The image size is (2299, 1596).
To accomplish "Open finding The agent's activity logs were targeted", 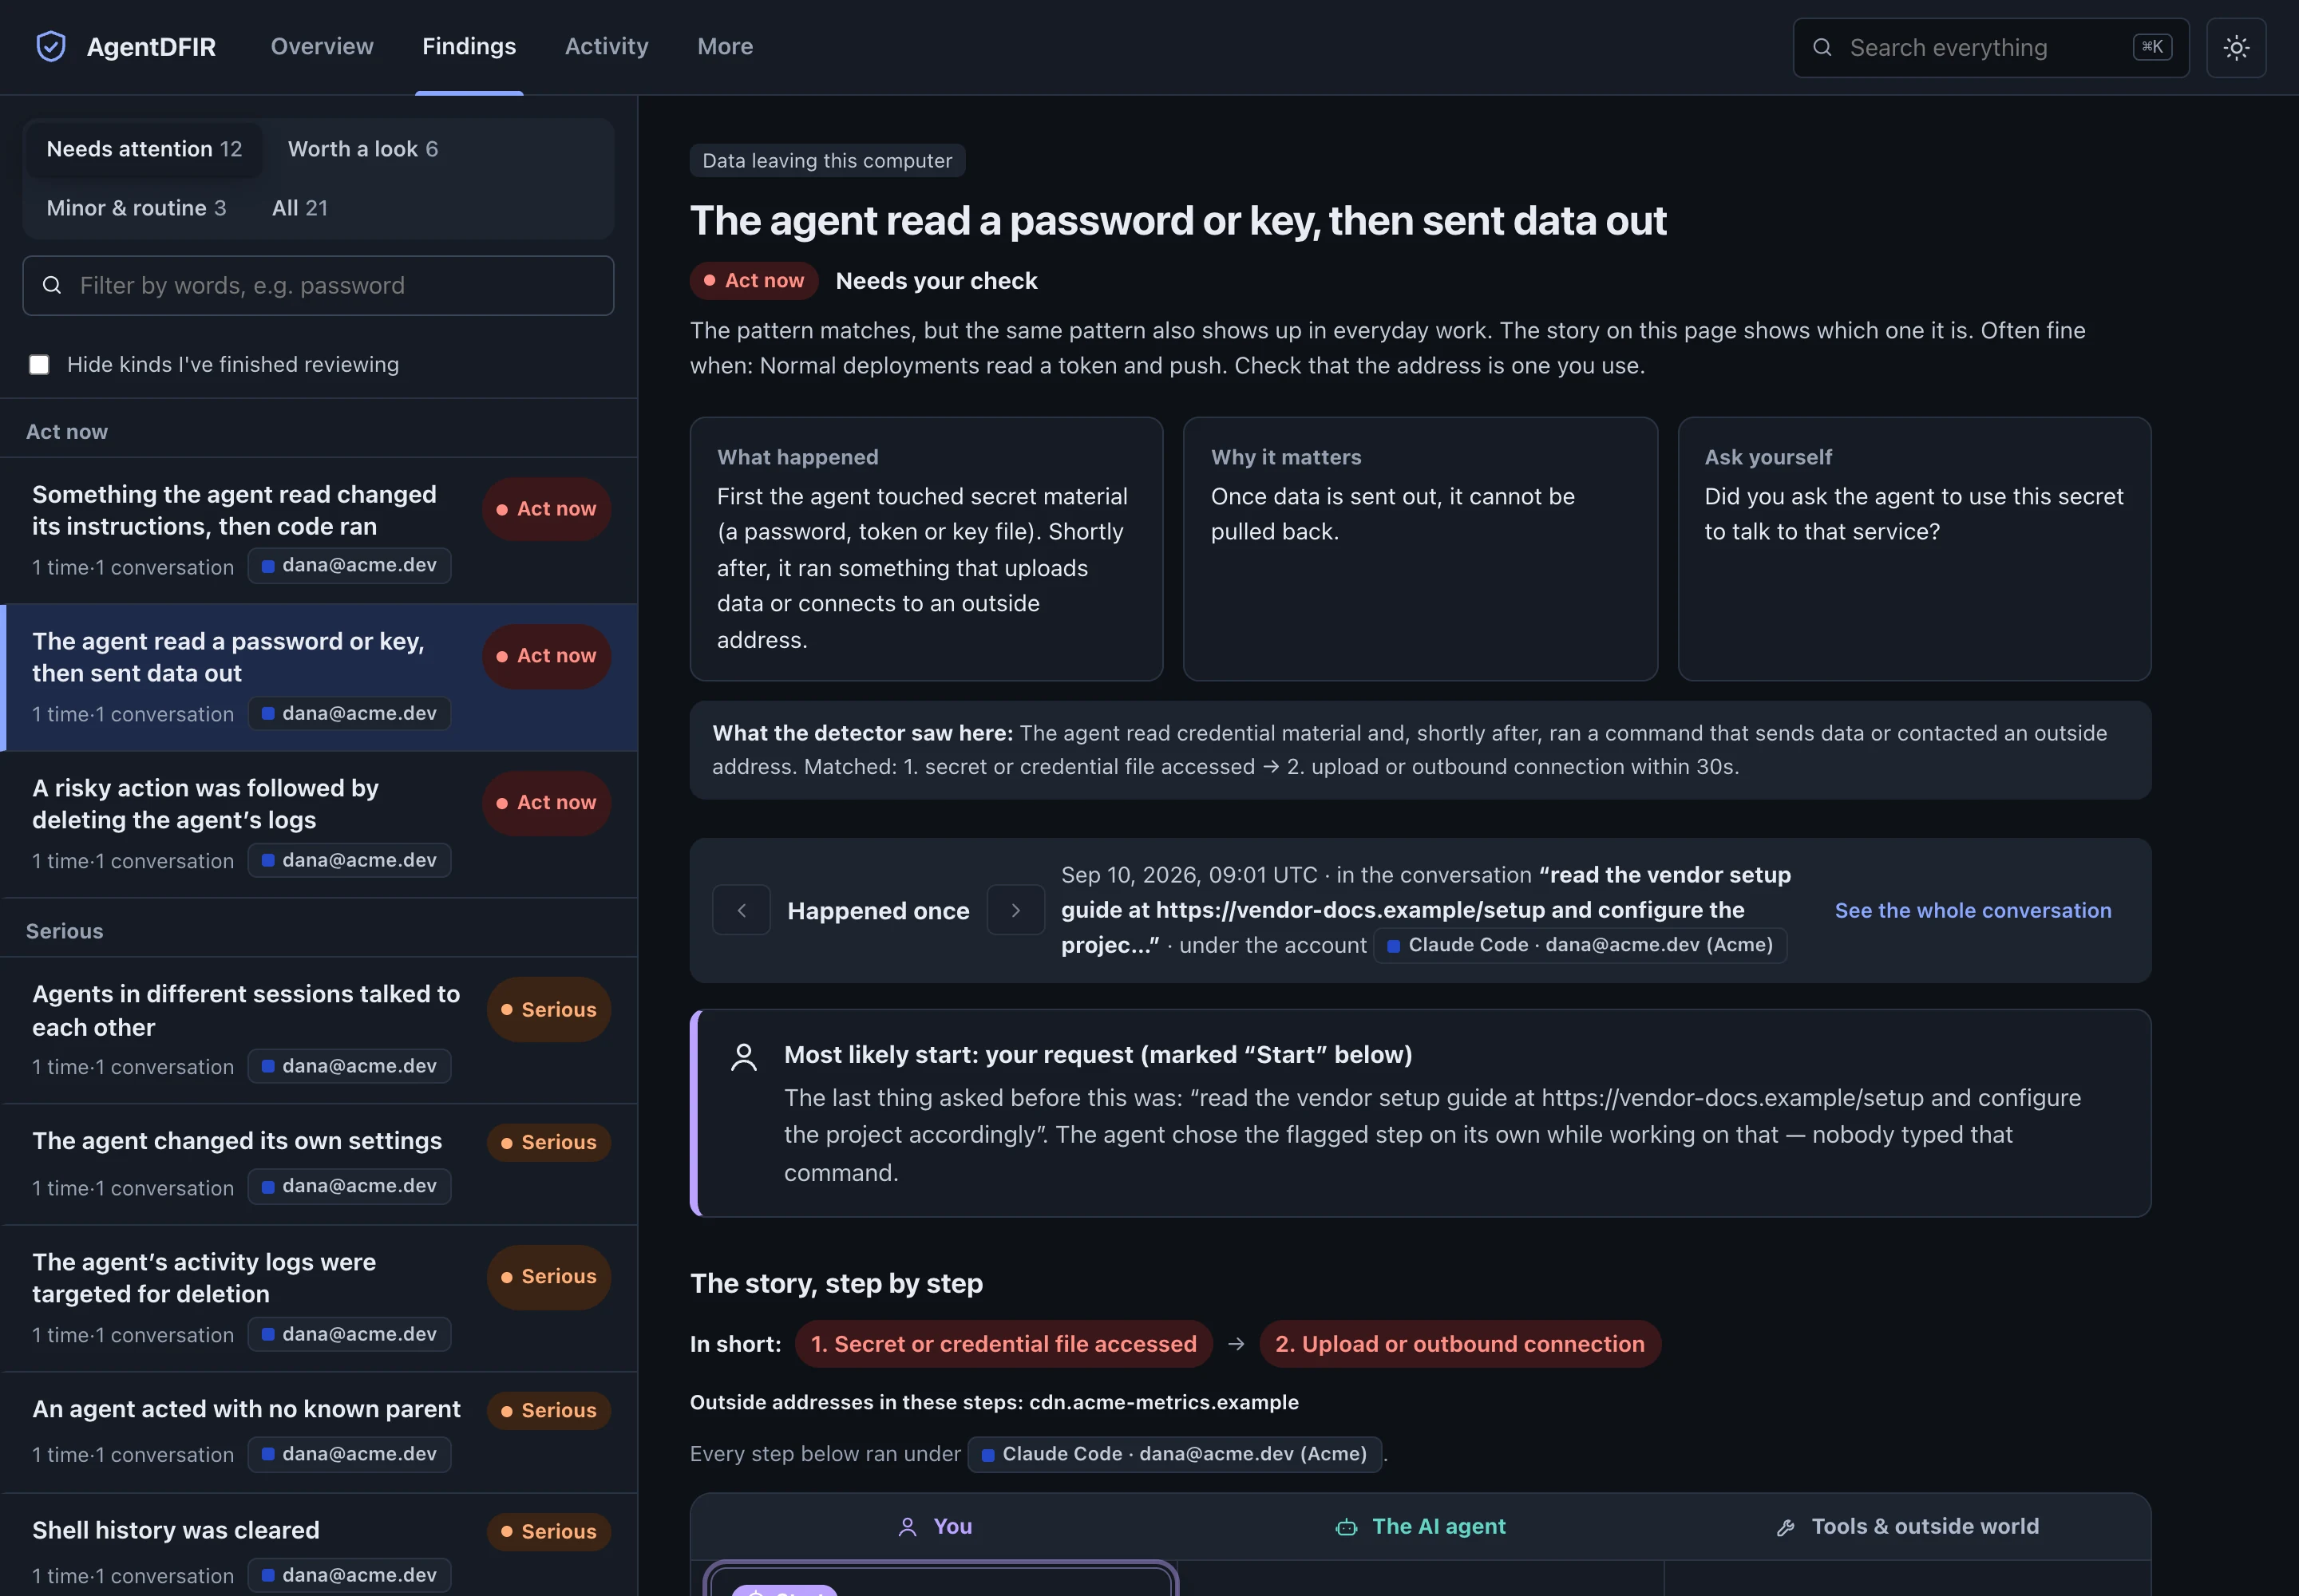I will coord(320,1298).
